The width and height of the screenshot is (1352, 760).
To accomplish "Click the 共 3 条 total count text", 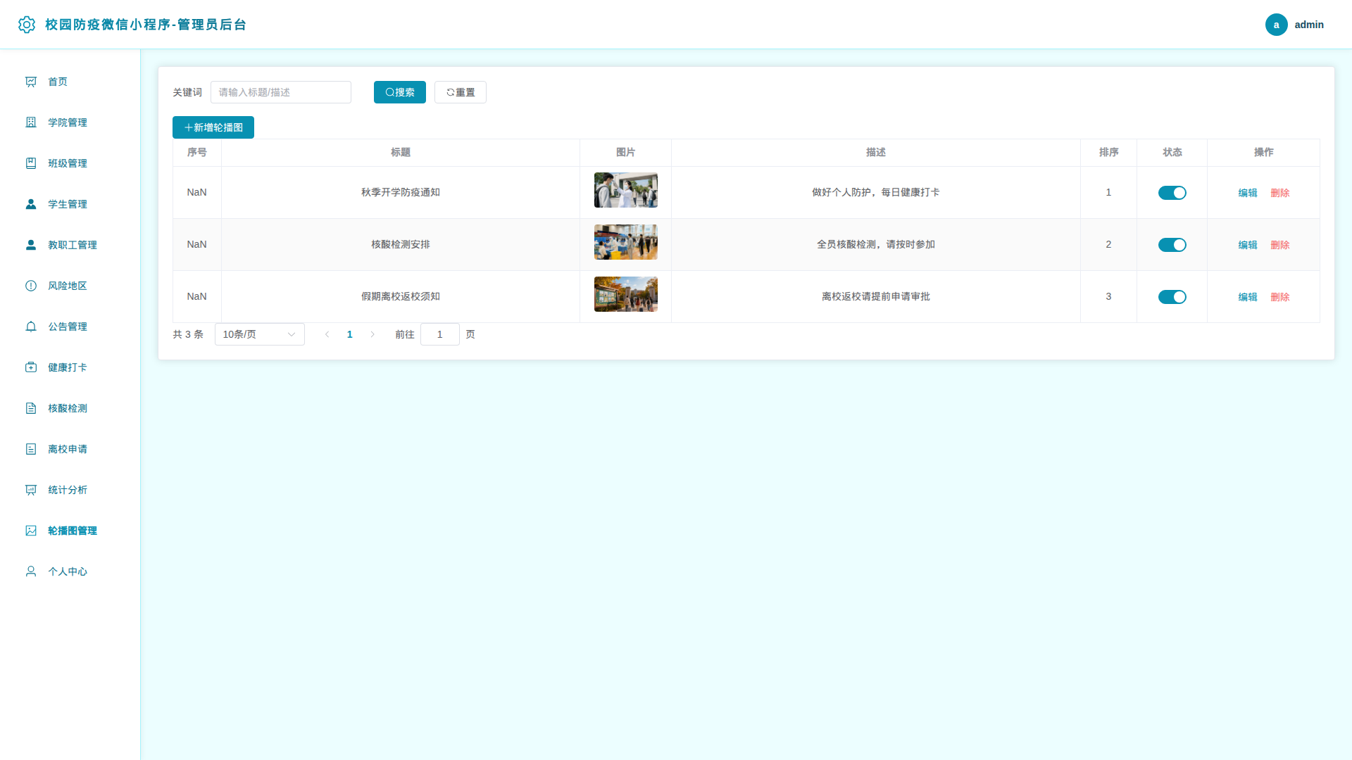I will pyautogui.click(x=188, y=334).
